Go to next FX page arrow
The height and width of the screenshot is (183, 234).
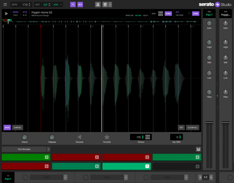pos(211,178)
